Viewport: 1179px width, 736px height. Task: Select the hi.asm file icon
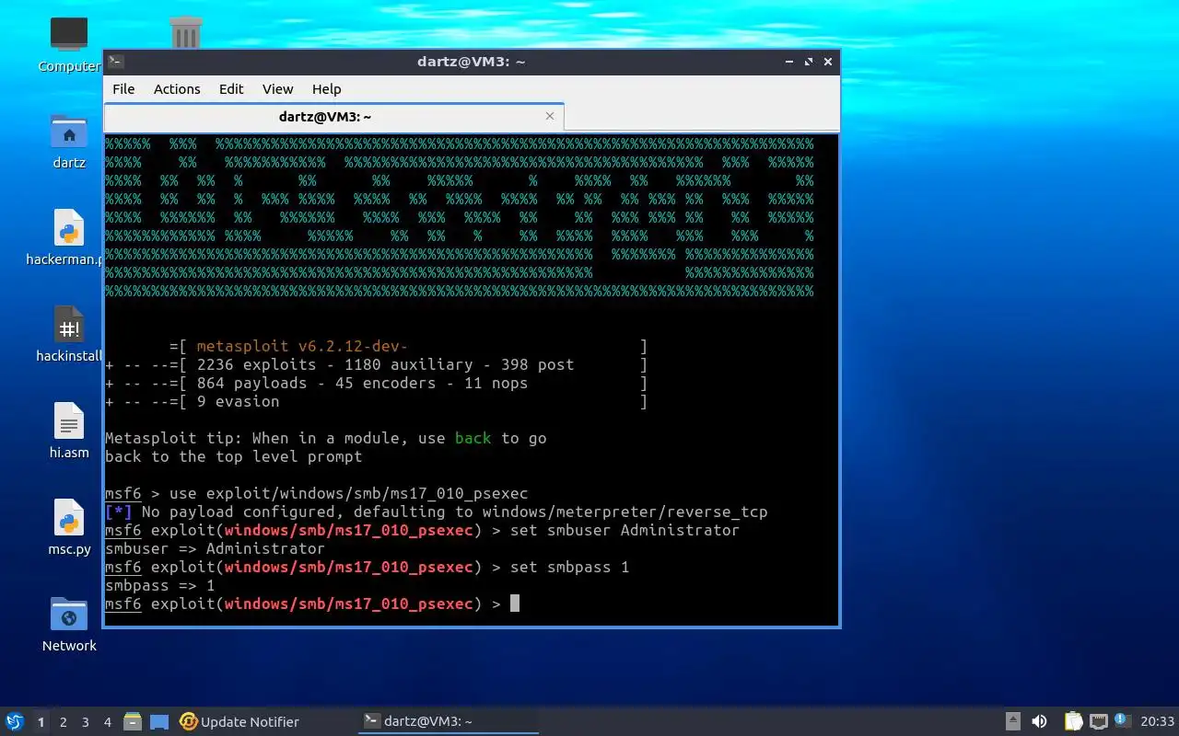69,420
